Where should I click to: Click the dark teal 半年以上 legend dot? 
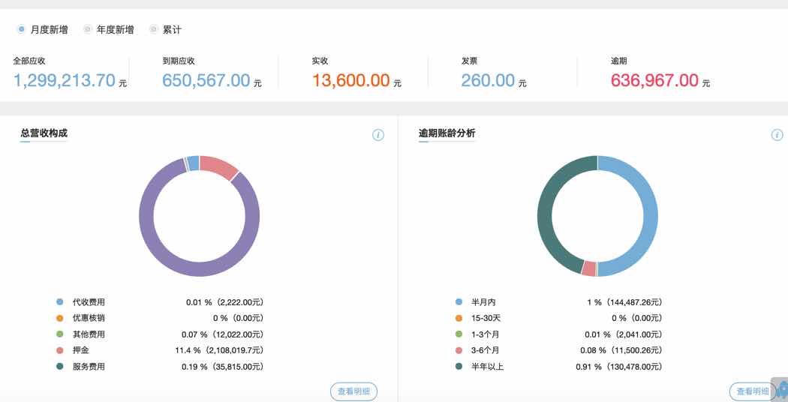tap(459, 367)
